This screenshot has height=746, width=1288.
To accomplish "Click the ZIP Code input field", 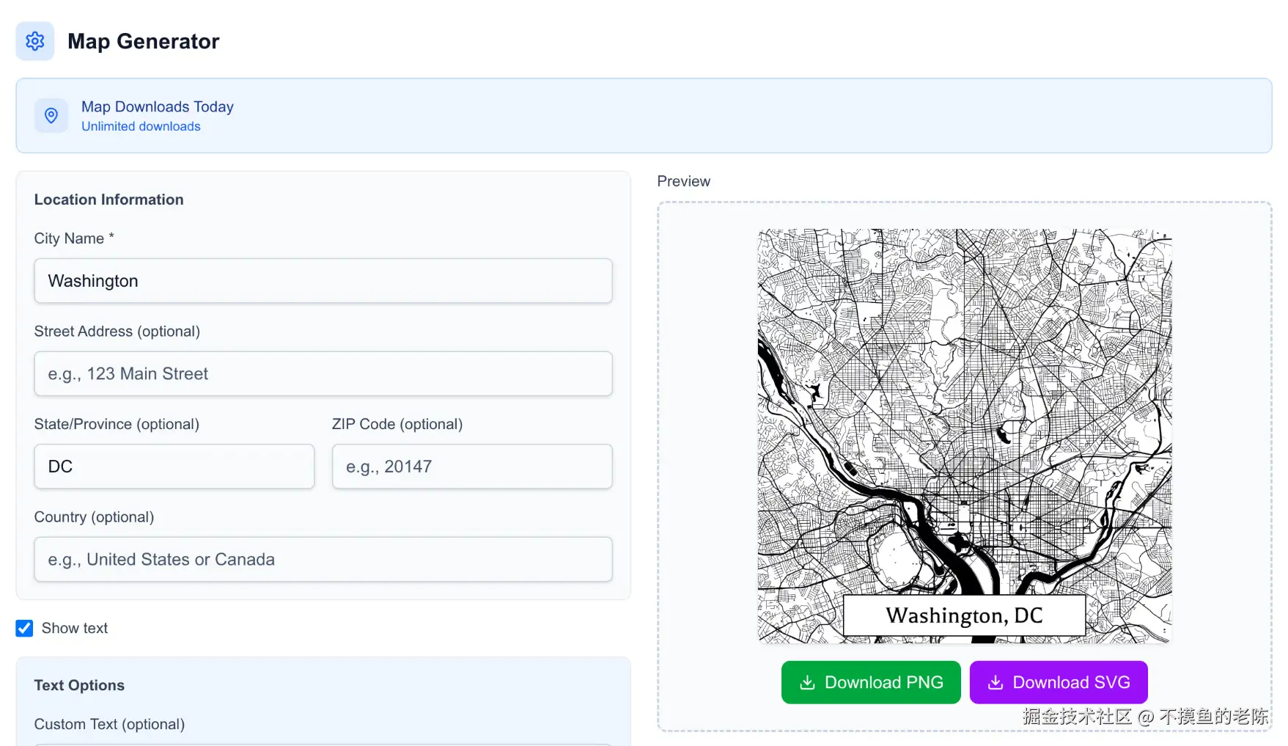I will click(x=472, y=467).
